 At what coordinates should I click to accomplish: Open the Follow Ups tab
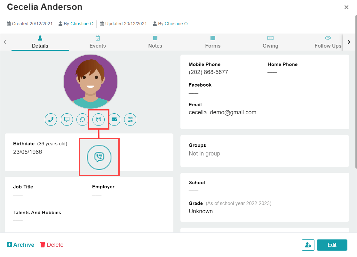[328, 42]
